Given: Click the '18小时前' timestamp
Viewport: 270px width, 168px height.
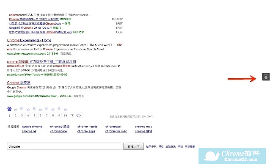Looking at the screenshot, I should pyautogui.click(x=117, y=19).
